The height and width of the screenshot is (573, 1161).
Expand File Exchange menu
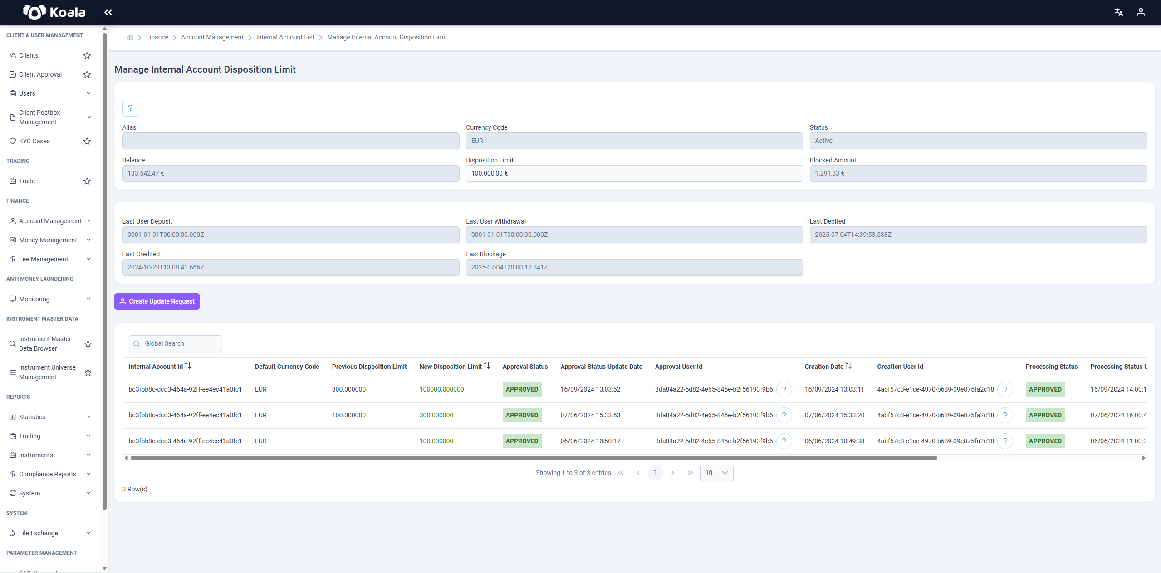(89, 533)
